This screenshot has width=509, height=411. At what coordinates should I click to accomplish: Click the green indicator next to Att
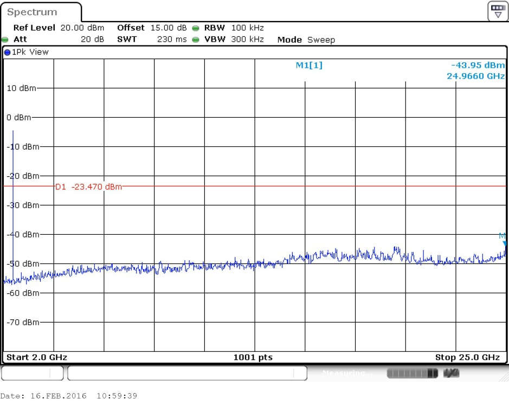click(x=5, y=40)
